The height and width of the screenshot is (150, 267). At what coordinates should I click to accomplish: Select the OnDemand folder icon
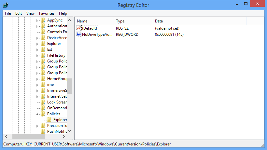(43, 108)
